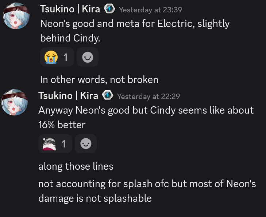The width and height of the screenshot is (266, 217).
Task: Open the avatar on the 22:29 message
Action: pos(15,102)
